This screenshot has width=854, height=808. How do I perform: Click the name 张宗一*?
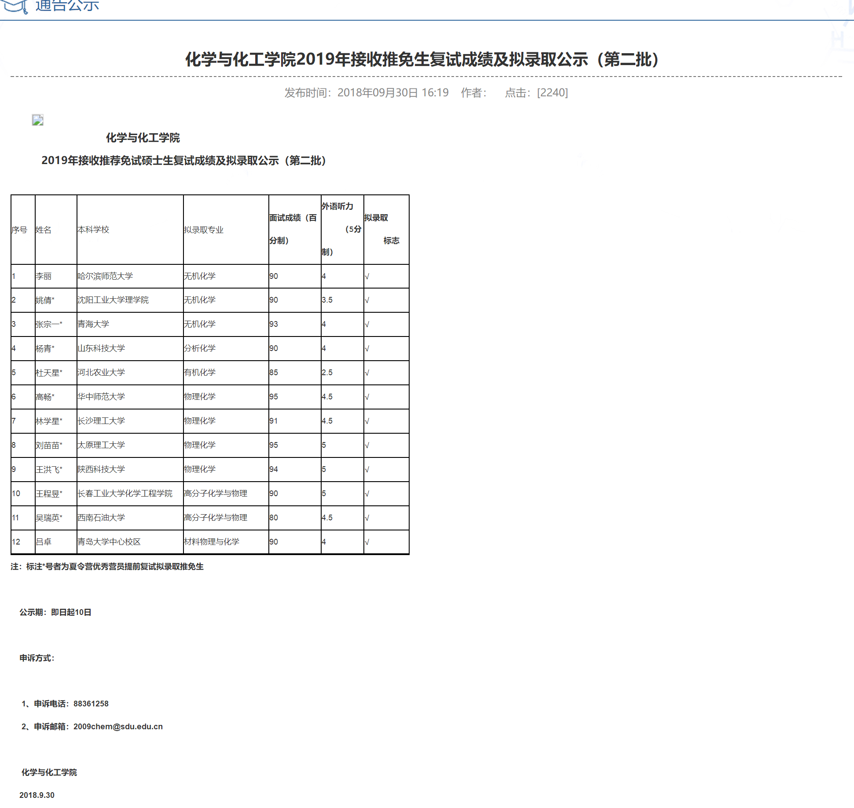[x=49, y=324]
